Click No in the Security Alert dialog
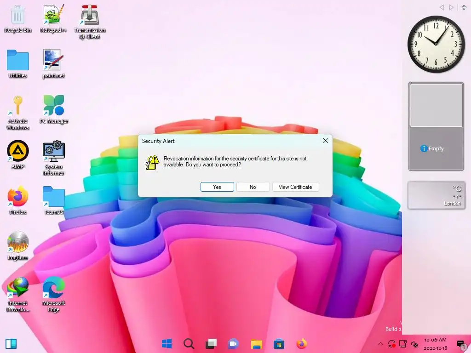471x353 pixels. click(253, 187)
